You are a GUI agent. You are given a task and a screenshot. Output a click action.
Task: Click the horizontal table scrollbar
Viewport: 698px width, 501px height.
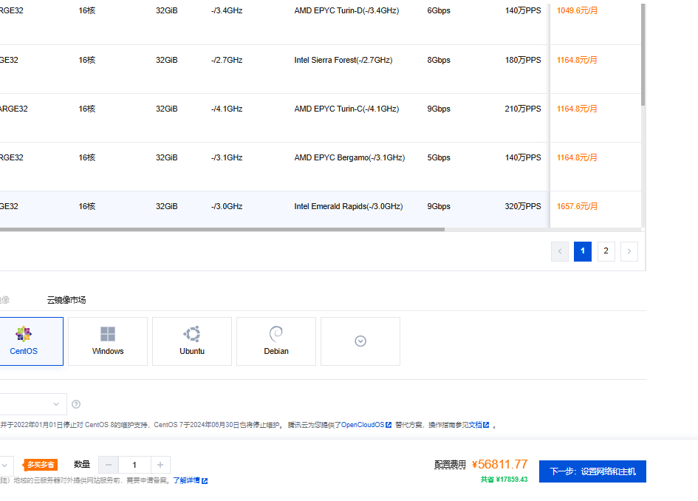(222, 230)
